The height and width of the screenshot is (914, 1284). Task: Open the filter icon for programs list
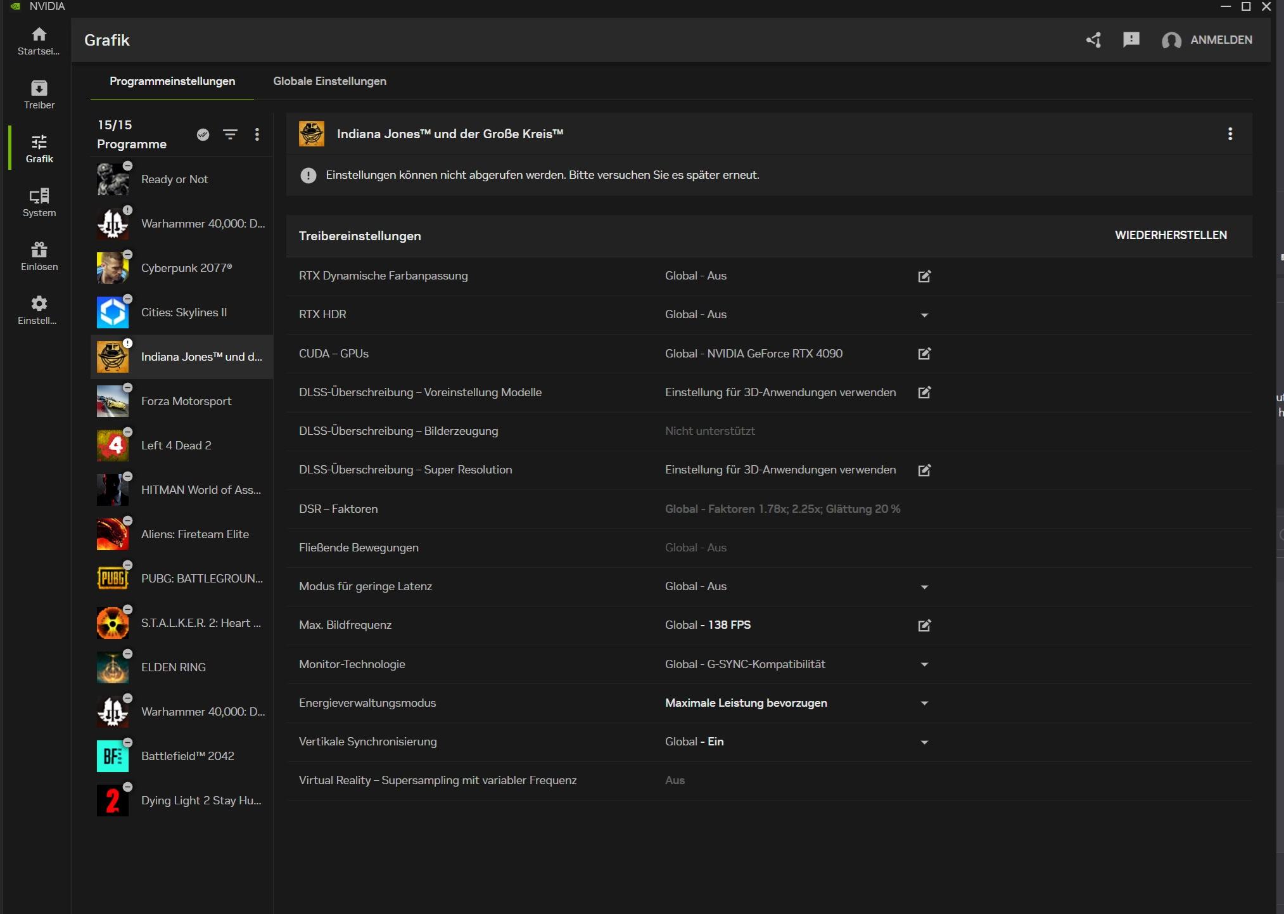click(230, 134)
